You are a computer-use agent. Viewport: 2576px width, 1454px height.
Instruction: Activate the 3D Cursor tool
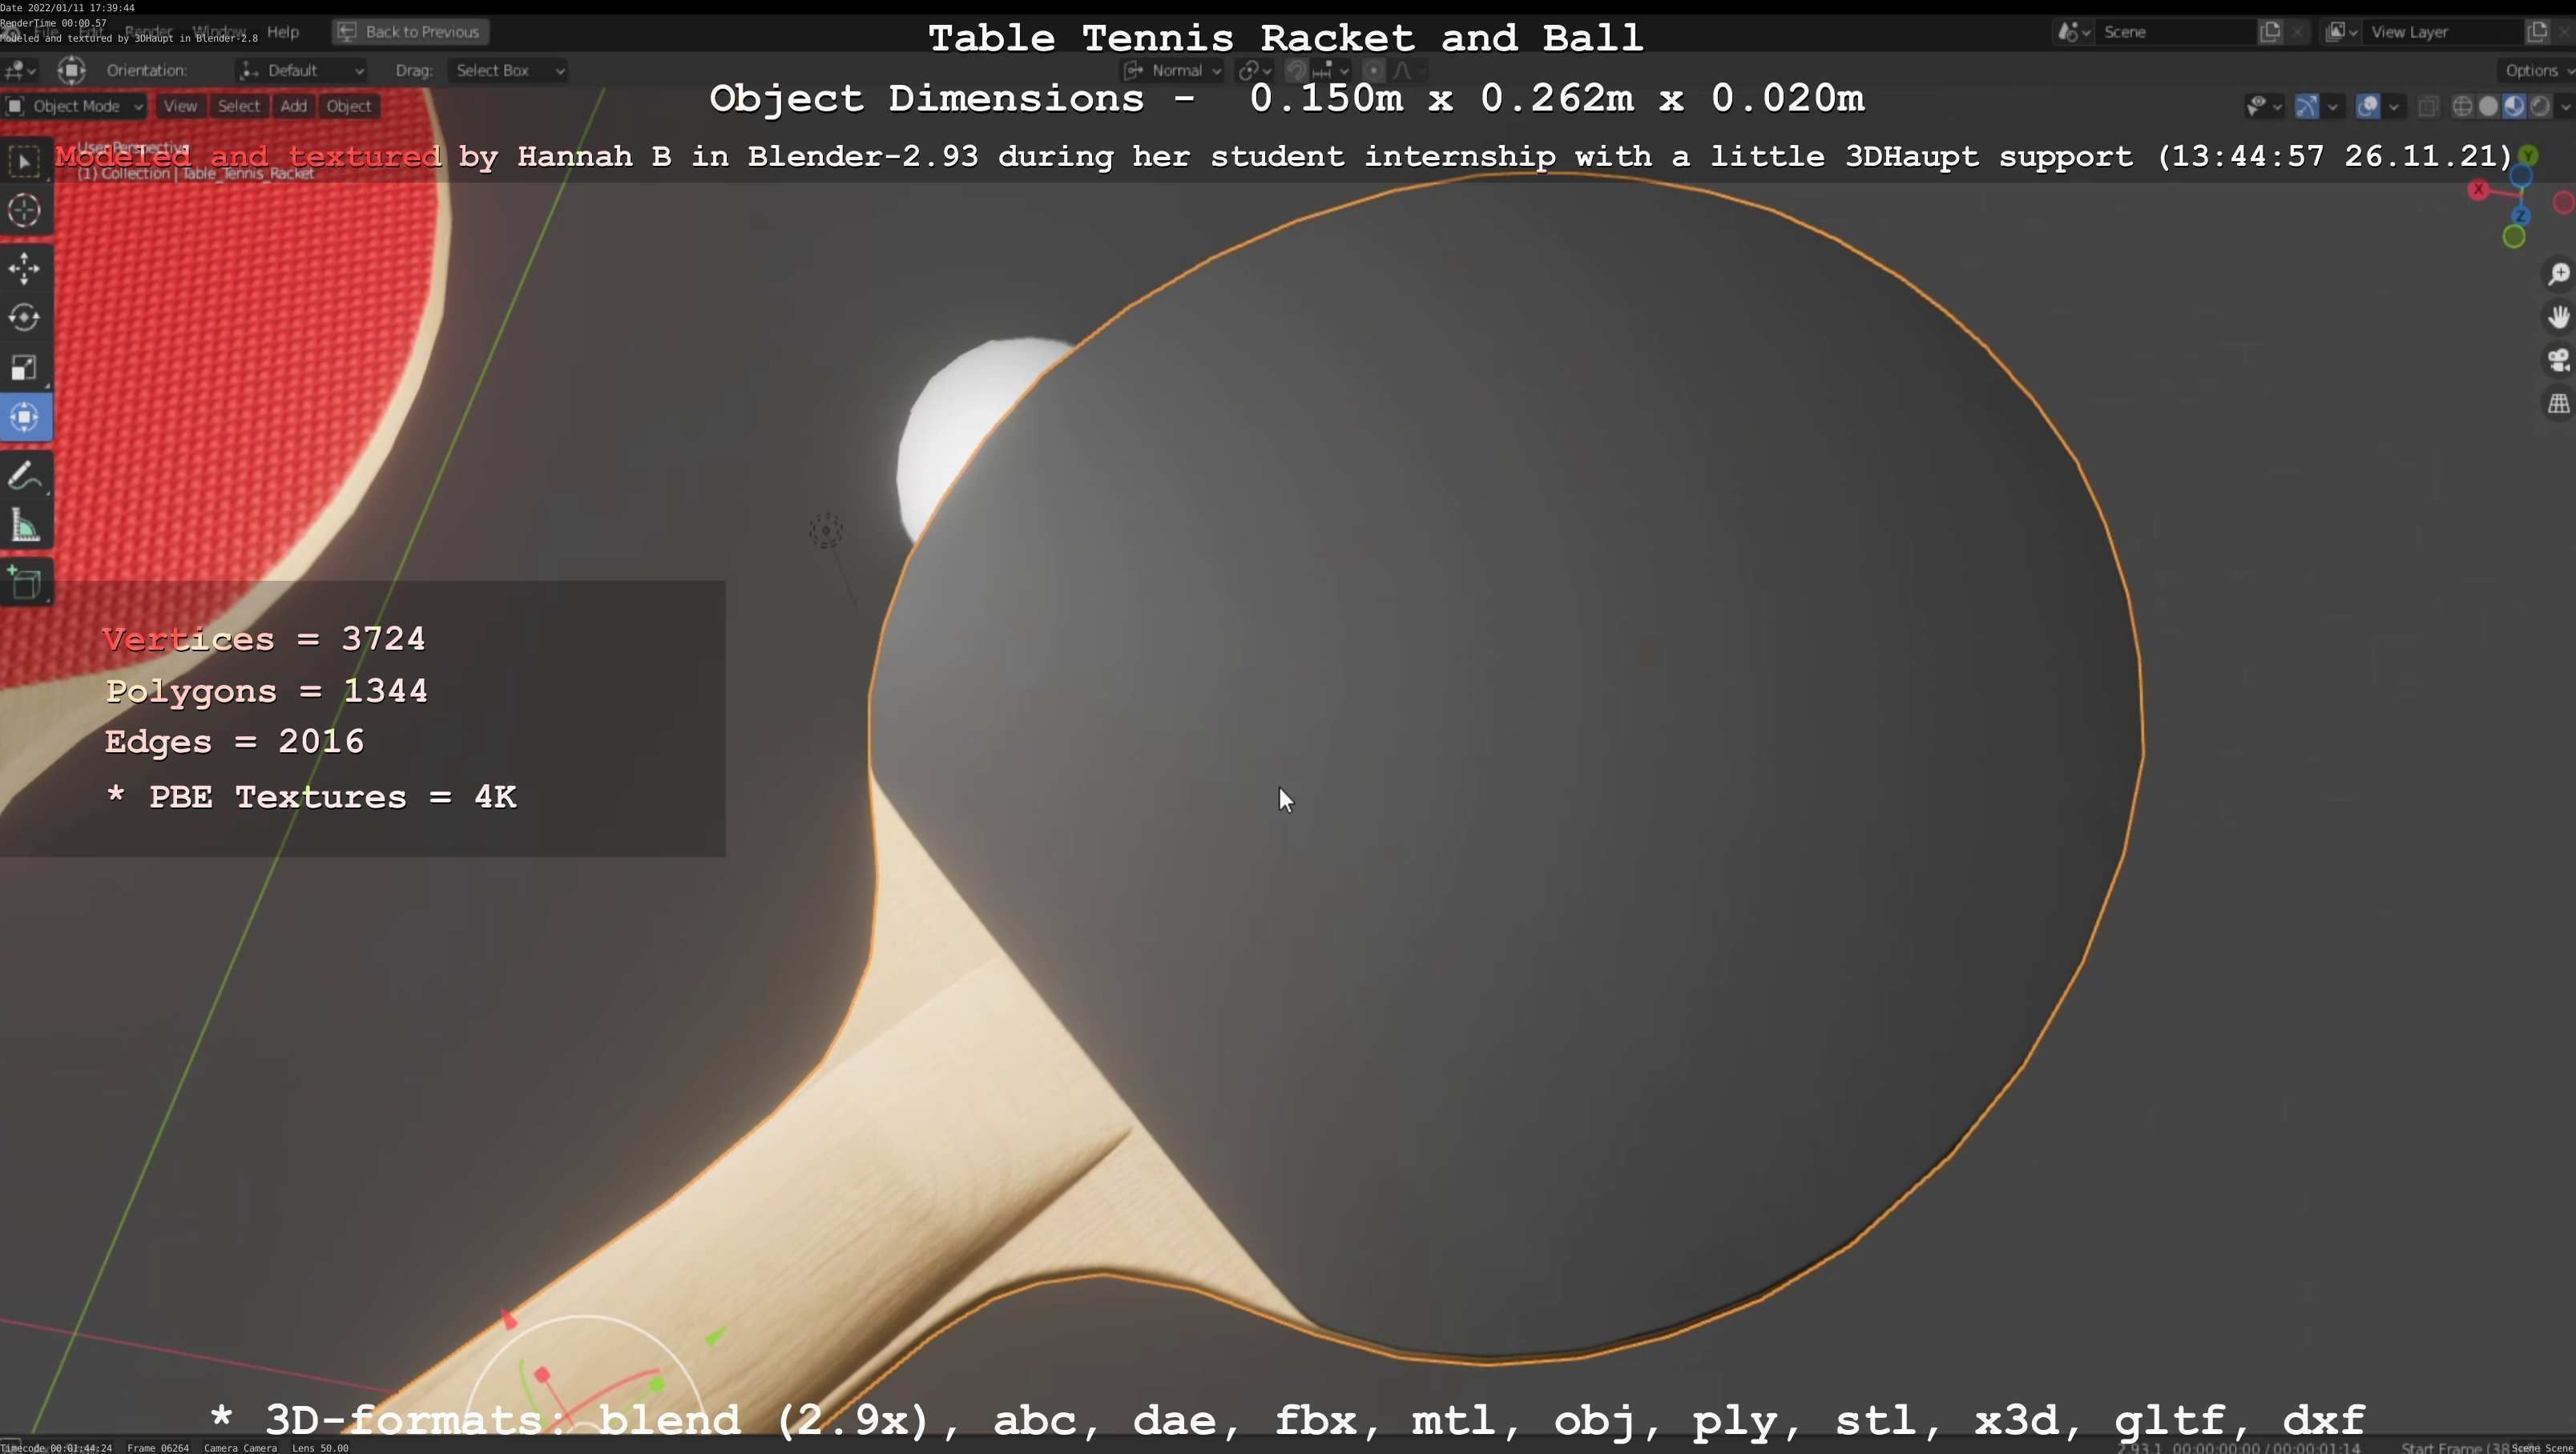[x=25, y=210]
